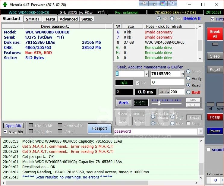Select the PIO mode radio button

tap(172, 18)
